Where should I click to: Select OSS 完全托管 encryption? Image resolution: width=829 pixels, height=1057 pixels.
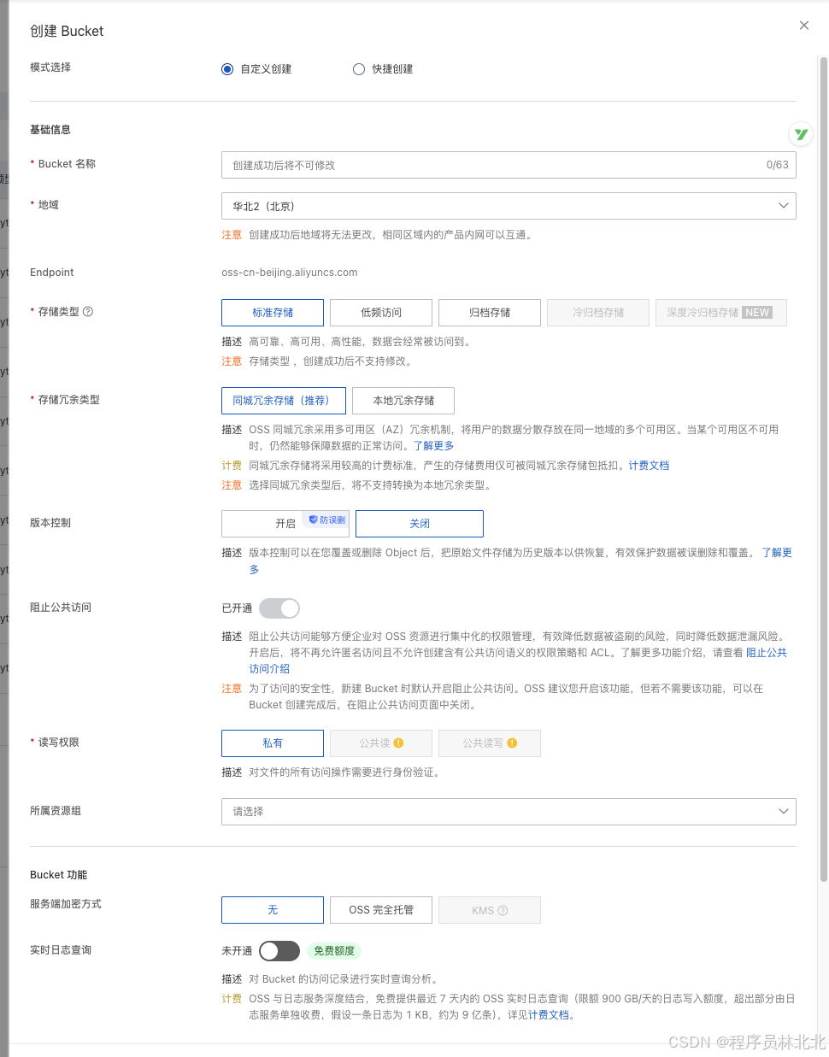pos(381,910)
